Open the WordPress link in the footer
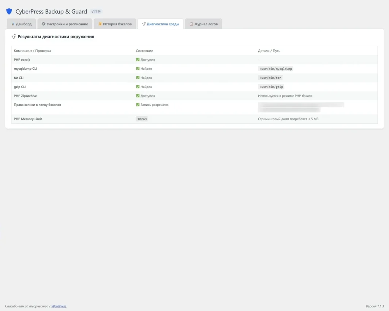 (x=59, y=306)
